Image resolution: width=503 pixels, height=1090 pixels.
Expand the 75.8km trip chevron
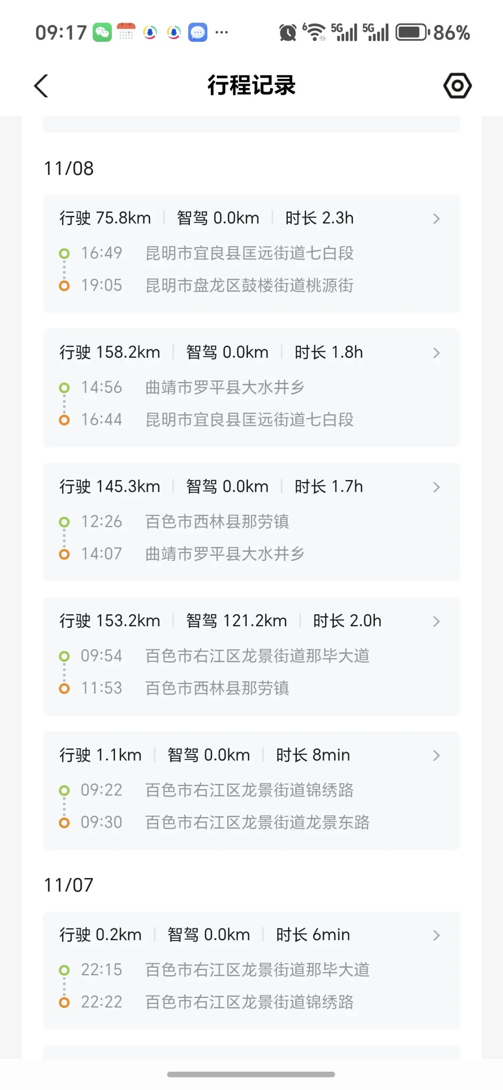(x=436, y=219)
